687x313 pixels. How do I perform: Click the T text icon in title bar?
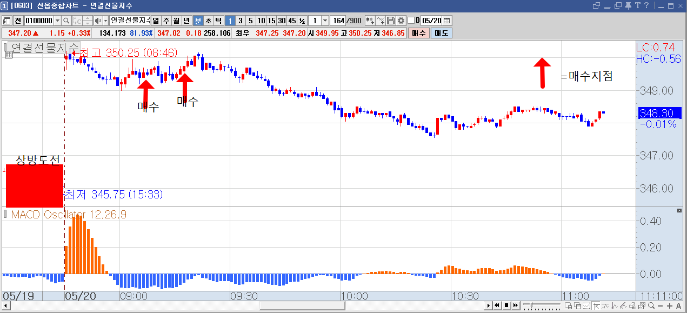(637, 5)
